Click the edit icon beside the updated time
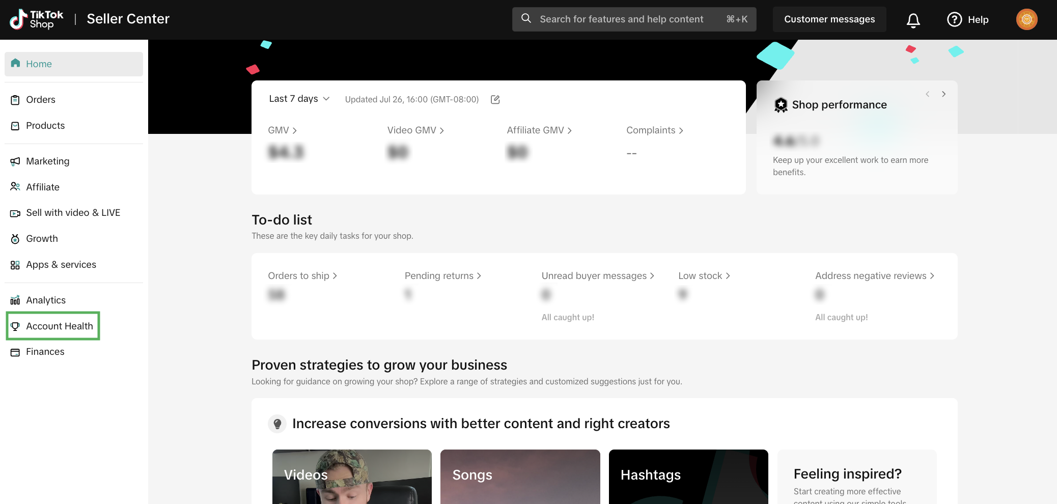This screenshot has height=504, width=1057. (x=495, y=99)
